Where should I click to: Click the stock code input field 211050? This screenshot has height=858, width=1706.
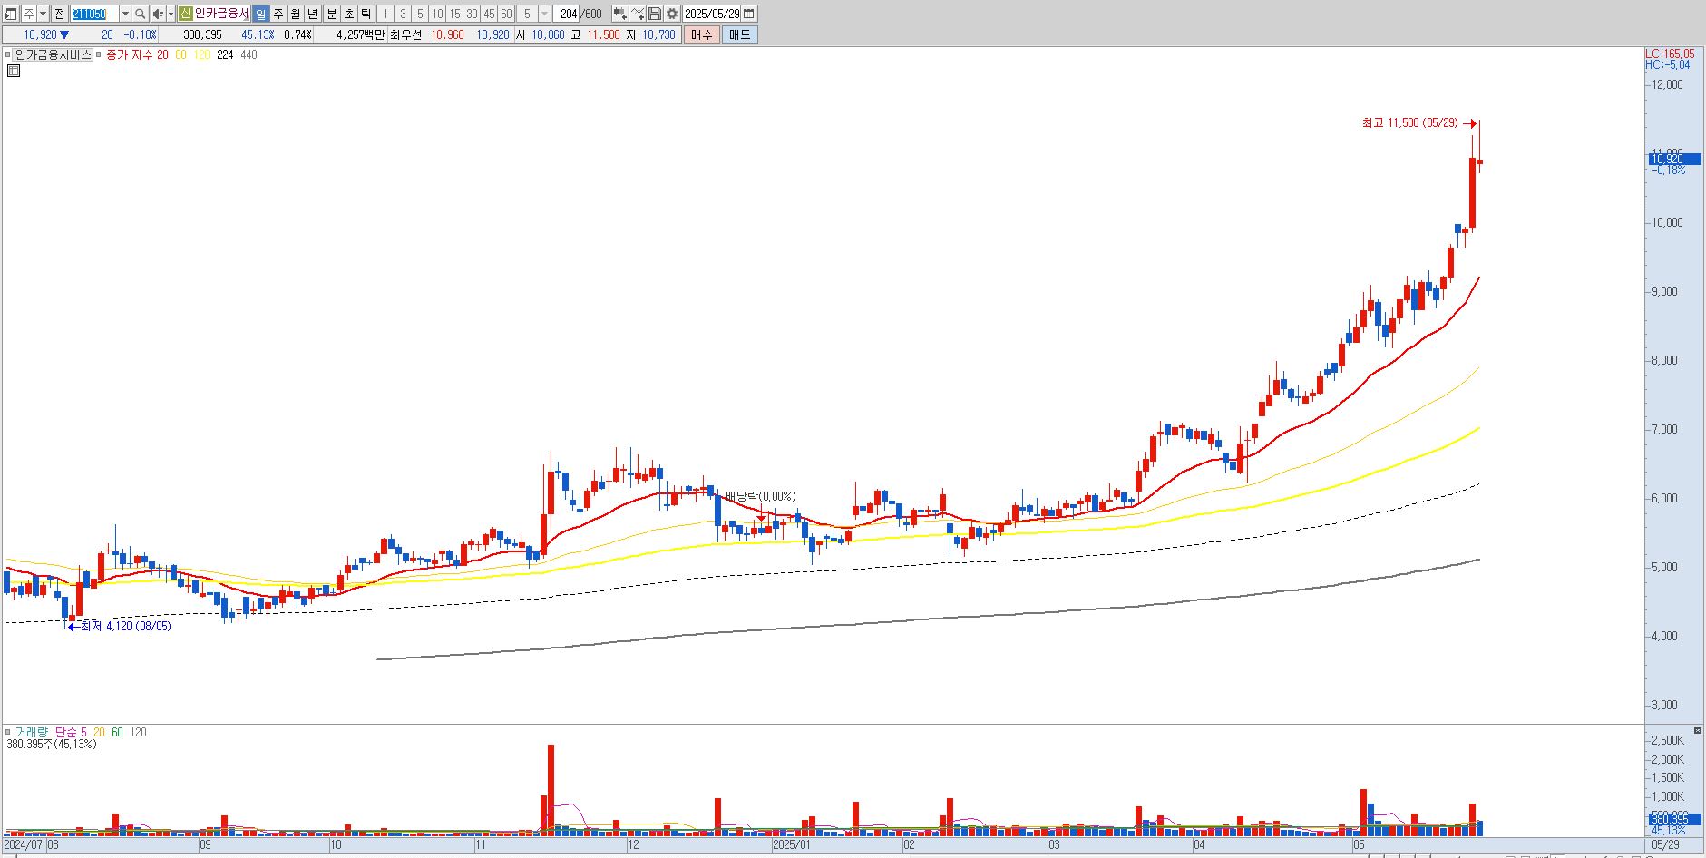[94, 14]
